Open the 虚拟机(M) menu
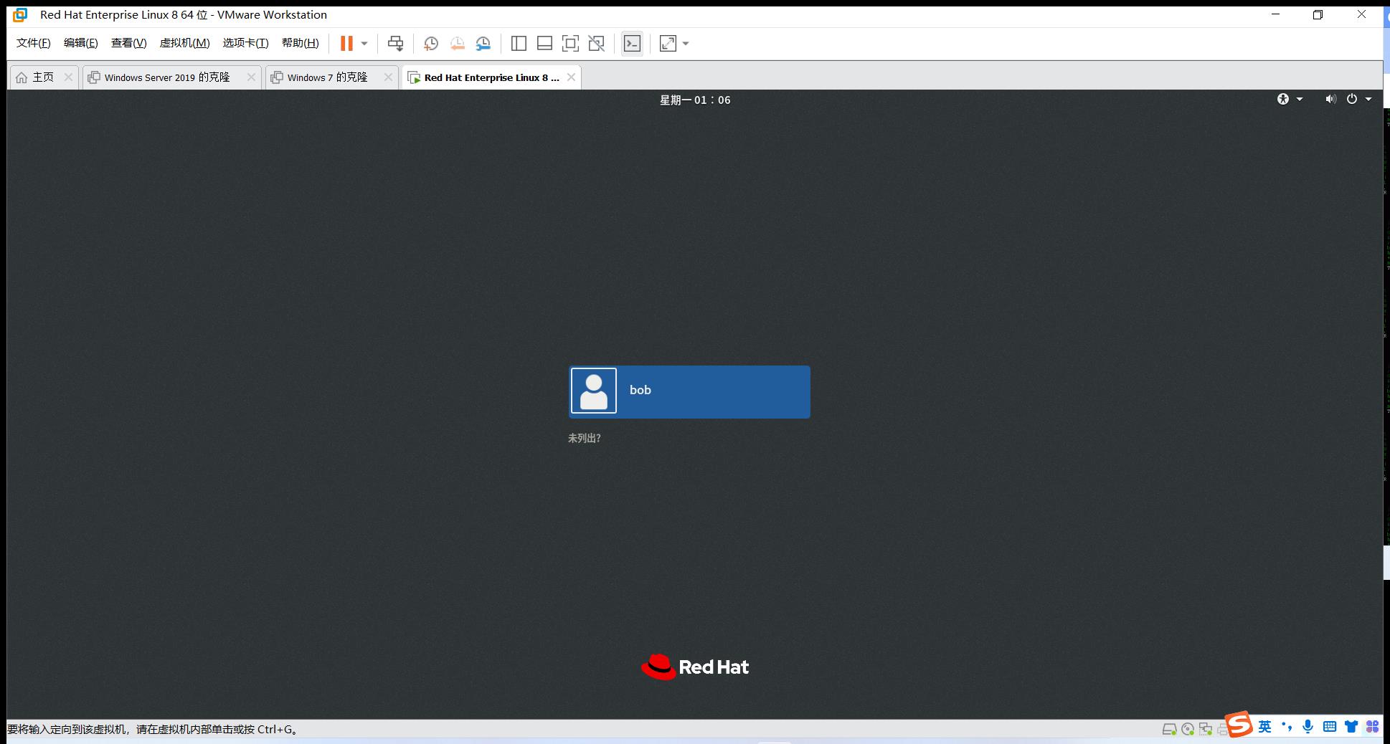Screen dimensions: 1390x744 click(x=184, y=43)
